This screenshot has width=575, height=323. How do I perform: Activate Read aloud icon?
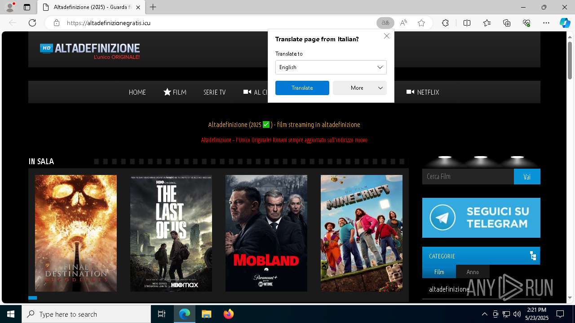point(403,23)
